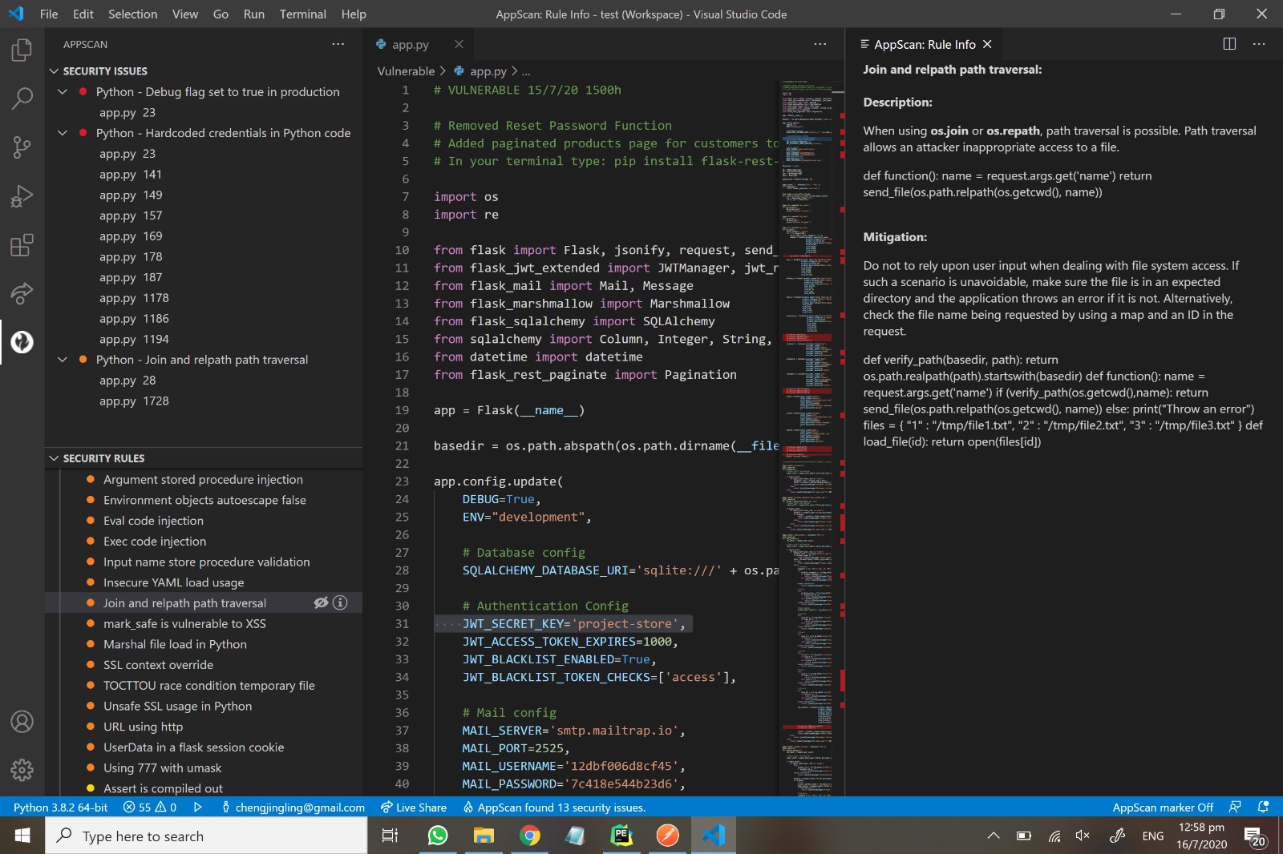Select Python 3.8.2 64-bit interpreter
The height and width of the screenshot is (854, 1283).
60,808
